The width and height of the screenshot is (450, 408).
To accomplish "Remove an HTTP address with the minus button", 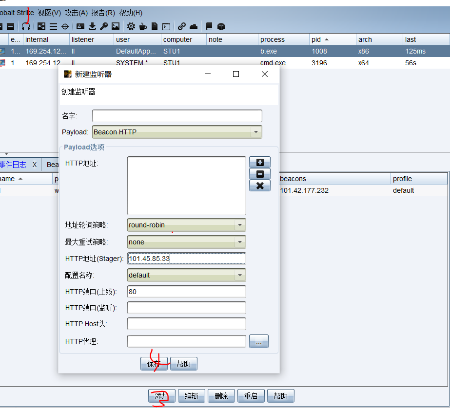I will (x=260, y=174).
